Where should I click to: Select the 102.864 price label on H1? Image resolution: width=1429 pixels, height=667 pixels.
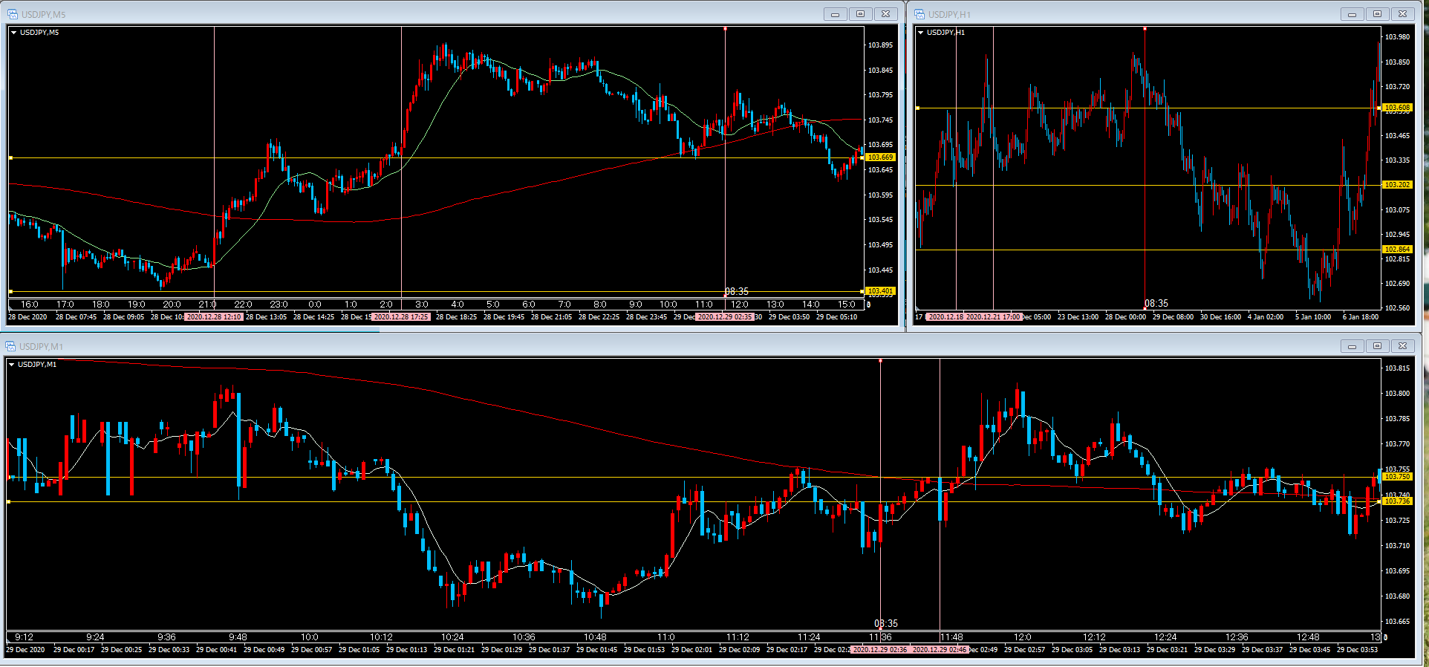click(1397, 250)
